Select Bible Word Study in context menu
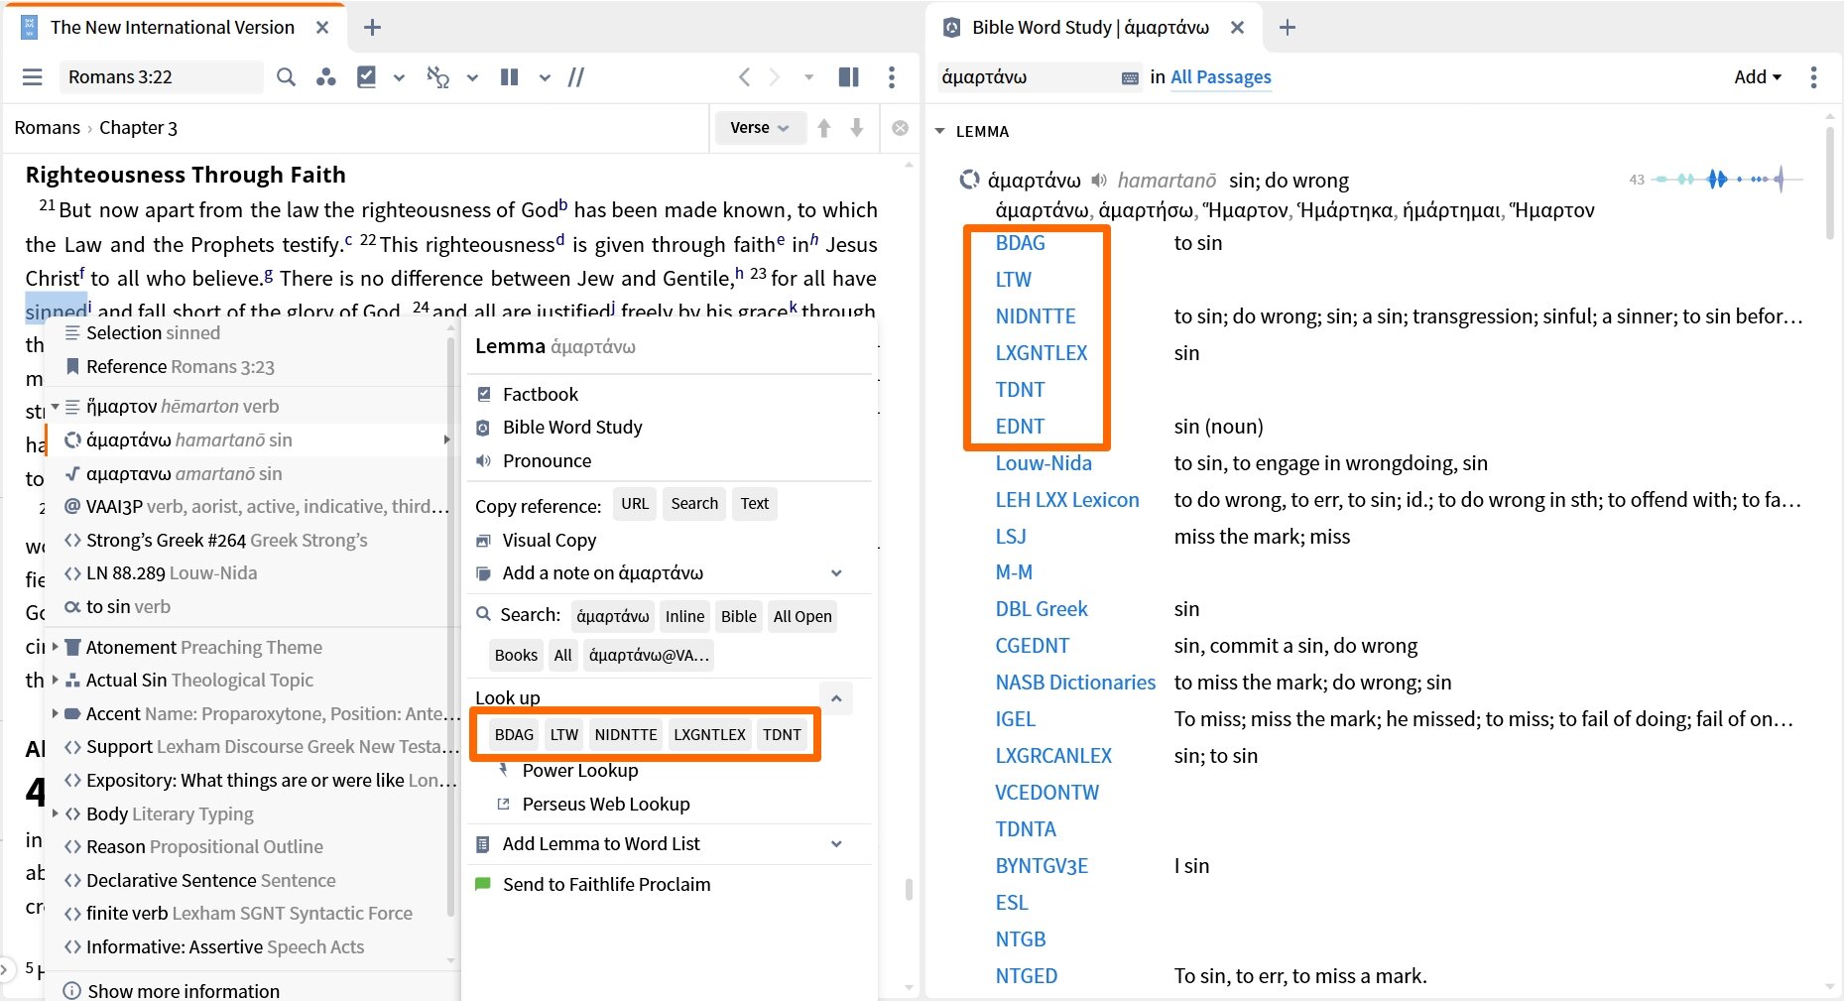Image resolution: width=1844 pixels, height=1001 pixels. click(572, 427)
